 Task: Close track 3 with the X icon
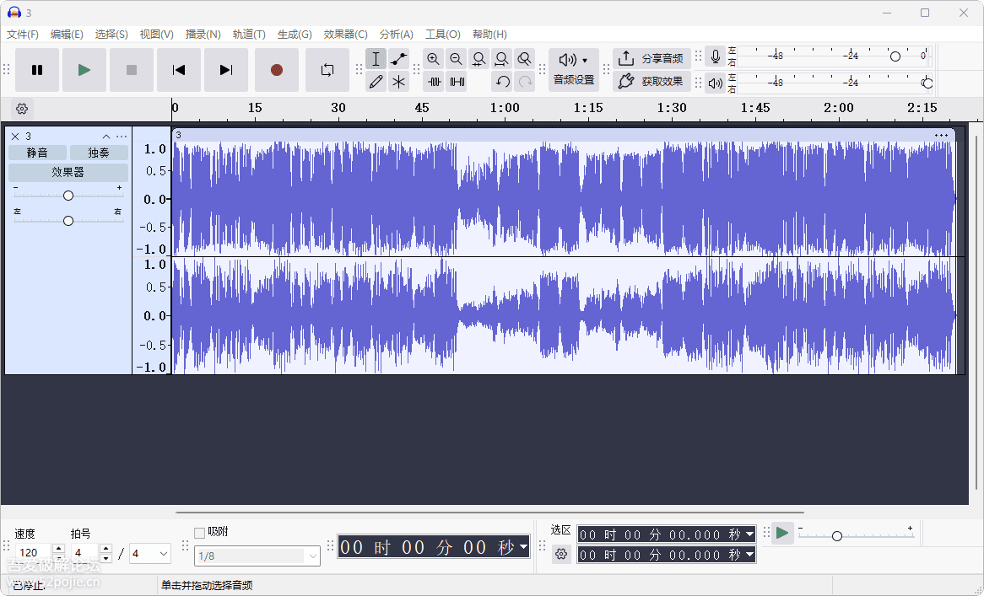click(x=15, y=136)
